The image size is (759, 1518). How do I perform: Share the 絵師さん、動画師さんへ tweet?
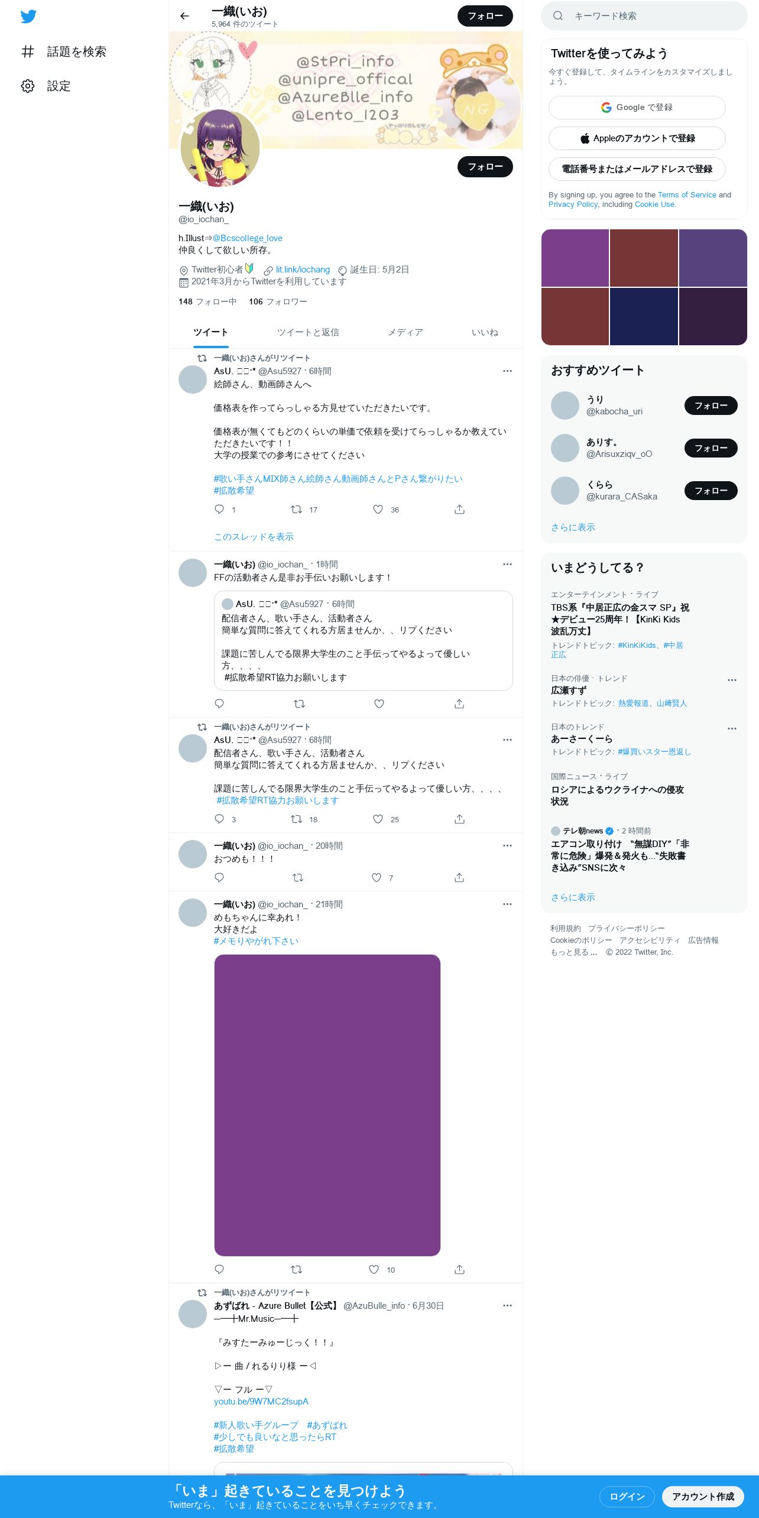[459, 509]
